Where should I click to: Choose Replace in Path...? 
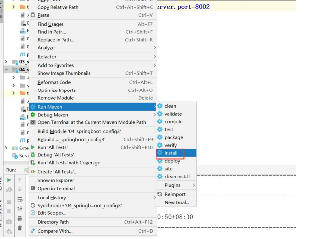click(x=93, y=39)
